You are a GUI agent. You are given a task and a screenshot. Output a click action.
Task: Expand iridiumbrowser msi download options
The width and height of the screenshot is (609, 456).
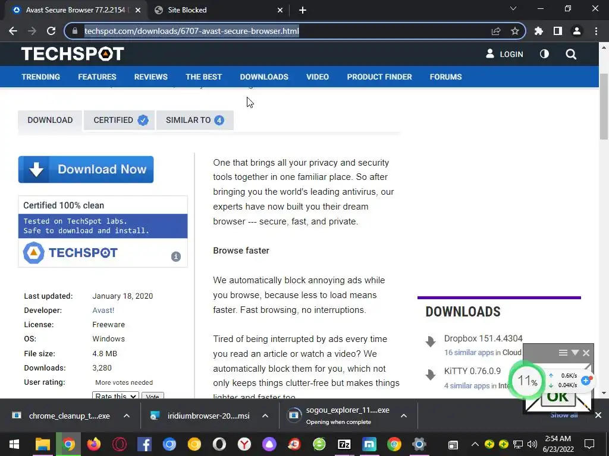(265, 416)
